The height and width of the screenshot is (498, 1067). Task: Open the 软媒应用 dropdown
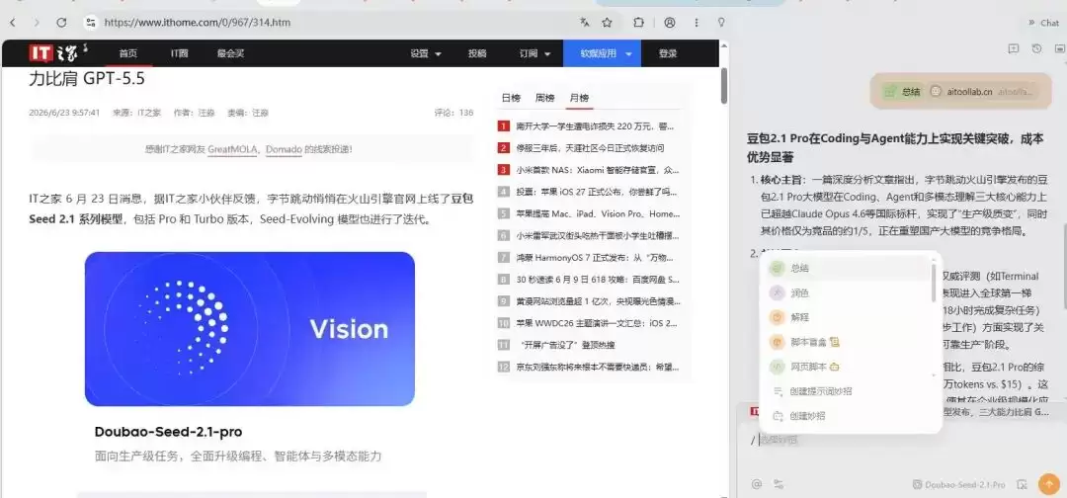pyautogui.click(x=603, y=53)
